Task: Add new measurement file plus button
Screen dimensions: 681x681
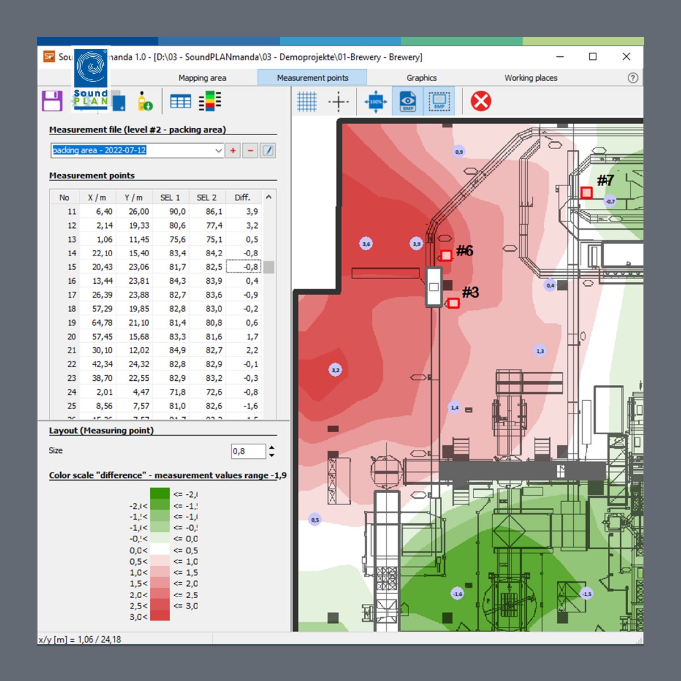Action: (233, 150)
